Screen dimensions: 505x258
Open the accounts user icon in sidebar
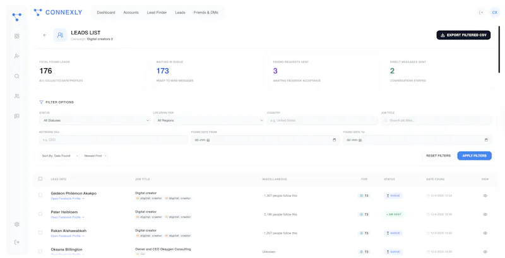point(17,56)
